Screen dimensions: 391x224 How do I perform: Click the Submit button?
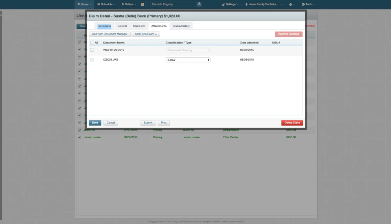click(148, 123)
